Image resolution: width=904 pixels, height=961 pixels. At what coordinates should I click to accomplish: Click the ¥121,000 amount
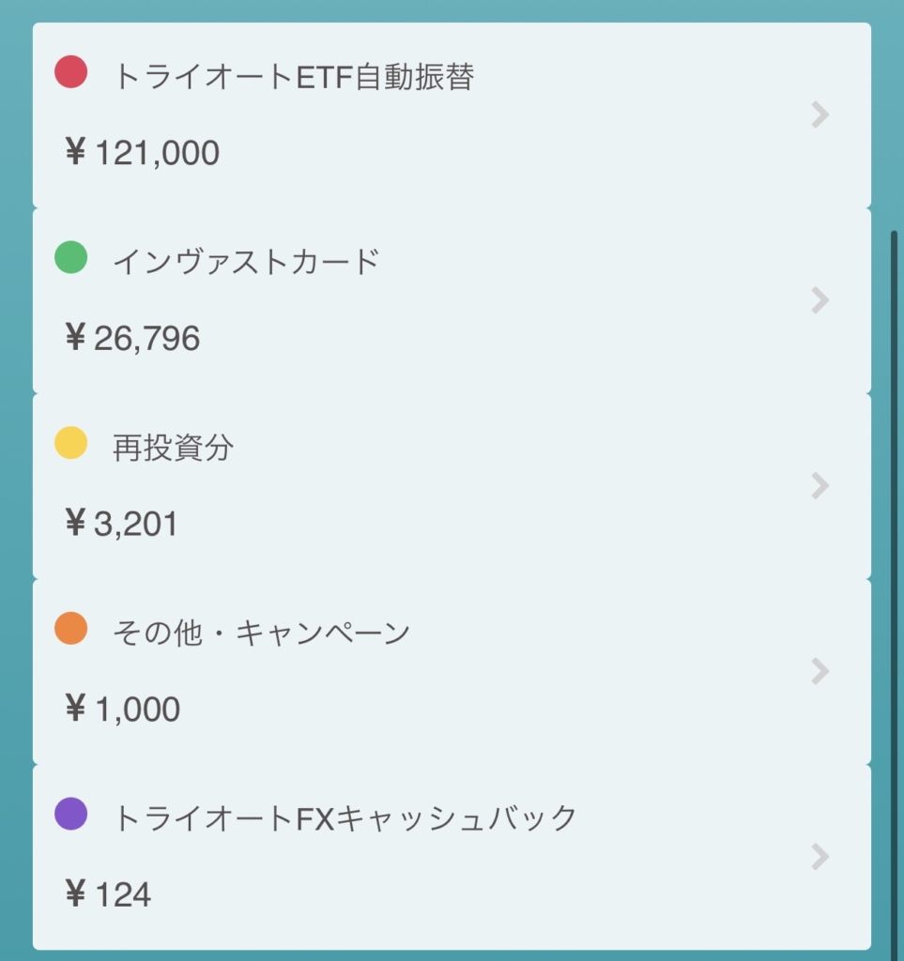(142, 152)
